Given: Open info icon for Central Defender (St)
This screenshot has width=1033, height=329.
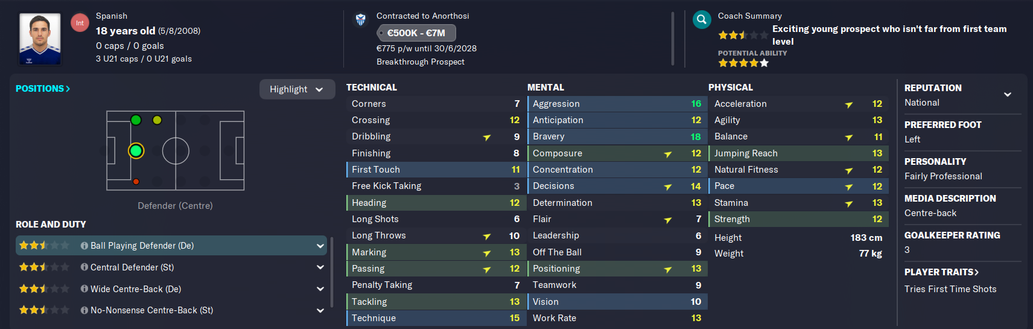Looking at the screenshot, I should pos(84,267).
